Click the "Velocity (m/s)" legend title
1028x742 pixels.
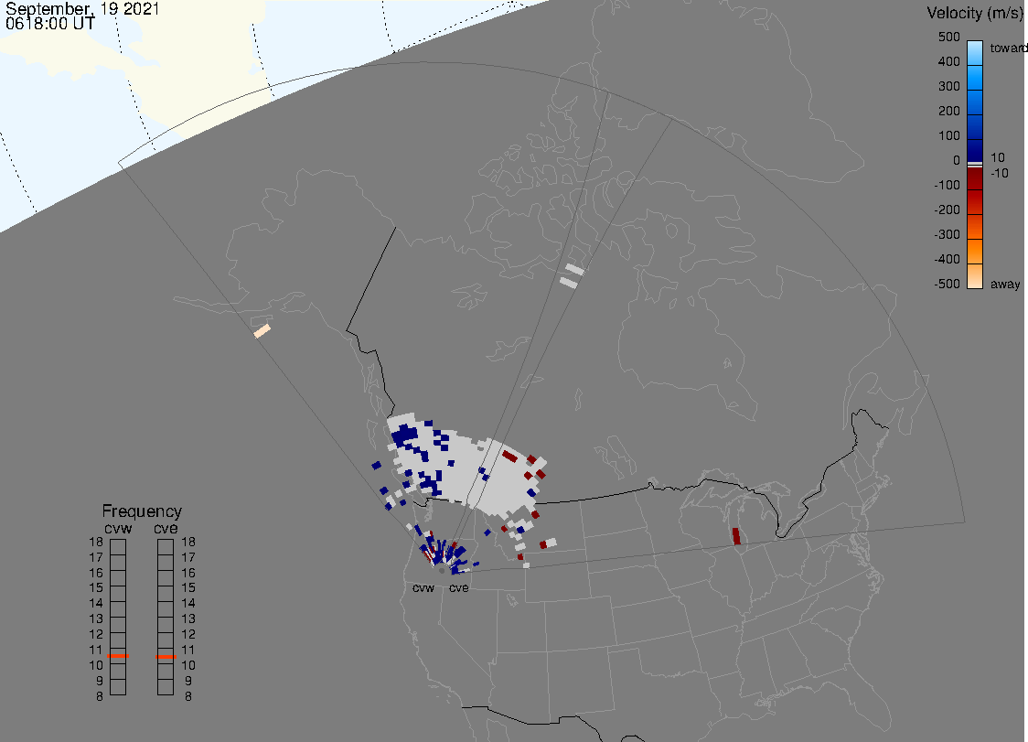click(974, 13)
